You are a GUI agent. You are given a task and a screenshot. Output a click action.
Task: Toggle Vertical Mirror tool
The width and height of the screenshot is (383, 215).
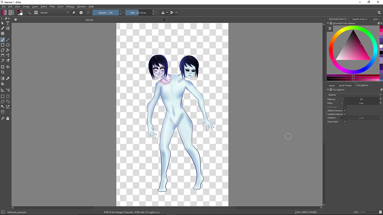coord(172,12)
